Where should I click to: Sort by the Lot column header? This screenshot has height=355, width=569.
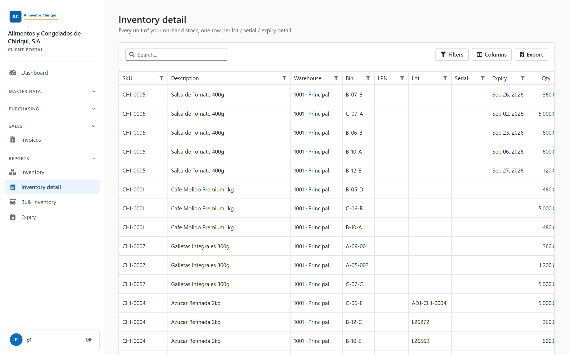[x=415, y=78]
